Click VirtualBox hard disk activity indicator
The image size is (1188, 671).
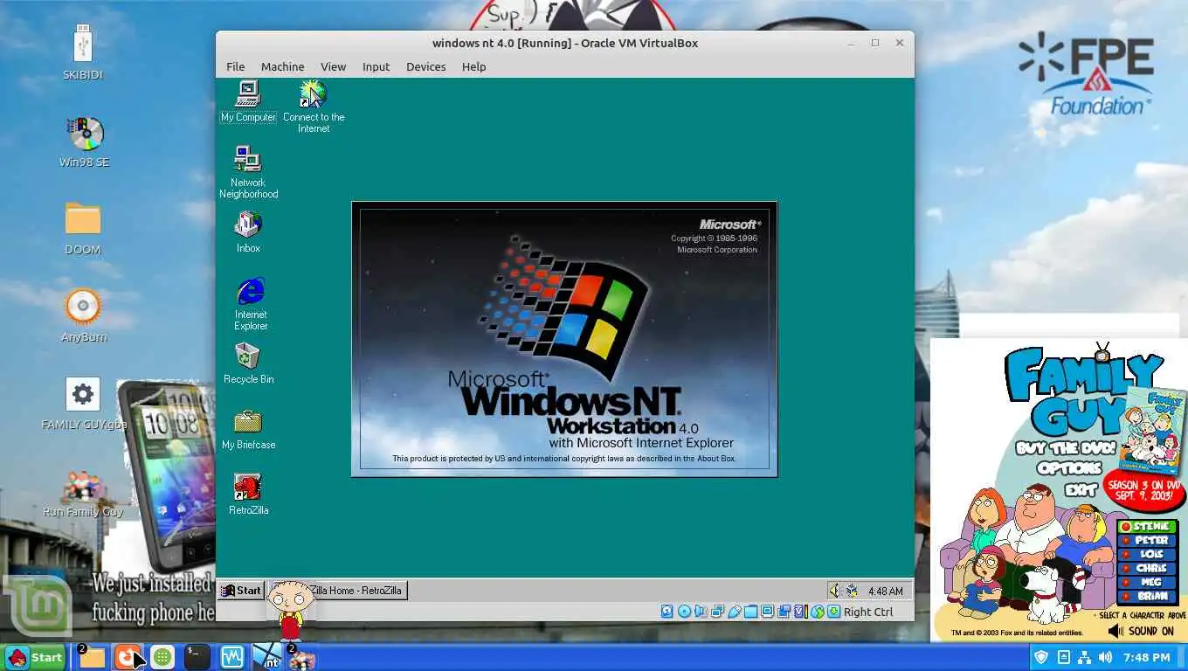pyautogui.click(x=667, y=612)
